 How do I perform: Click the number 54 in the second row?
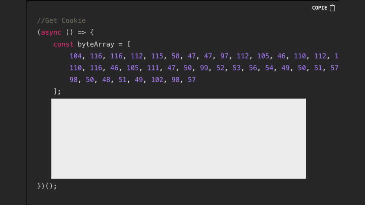[x=269, y=68]
